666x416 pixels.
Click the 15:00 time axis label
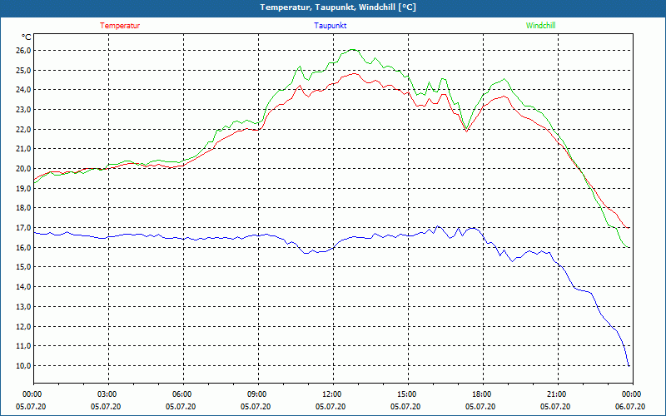tap(408, 394)
